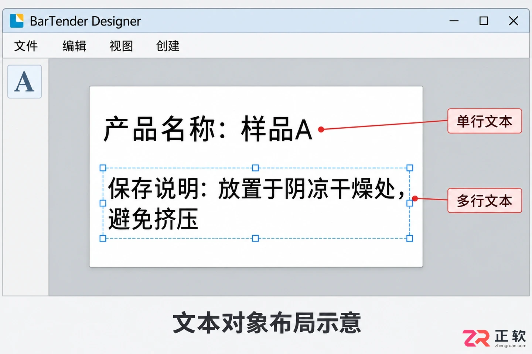Click the left-middle handle of text box
This screenshot has width=532, height=354.
point(103,203)
